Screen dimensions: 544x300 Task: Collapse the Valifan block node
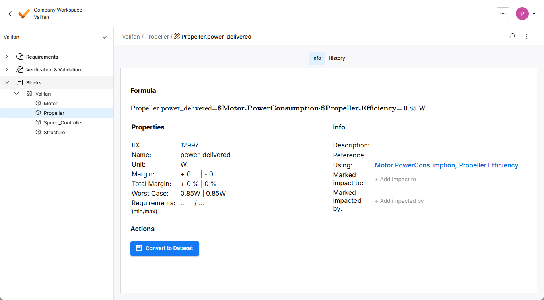coord(16,94)
